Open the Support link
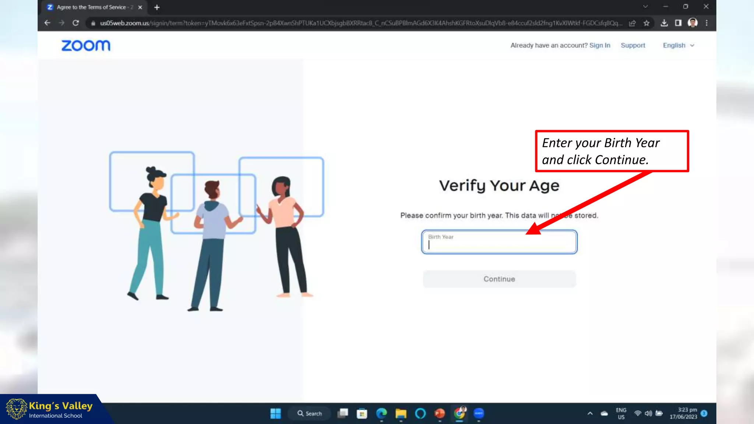Image resolution: width=754 pixels, height=424 pixels. coord(633,45)
